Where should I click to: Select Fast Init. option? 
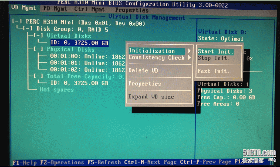(213, 71)
